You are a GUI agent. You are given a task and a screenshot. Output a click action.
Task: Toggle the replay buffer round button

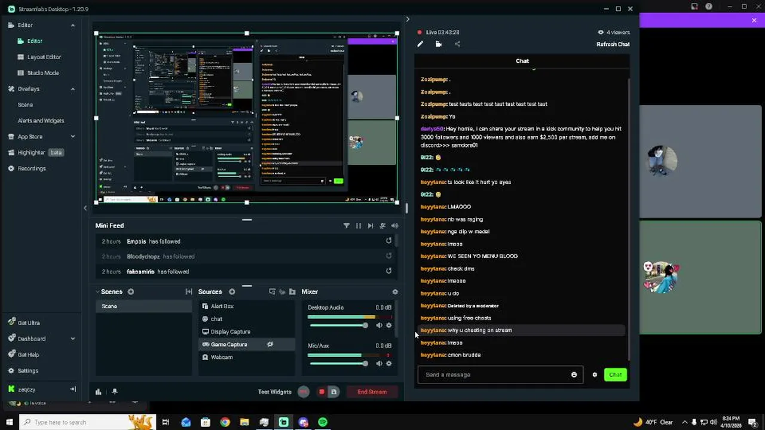304,392
